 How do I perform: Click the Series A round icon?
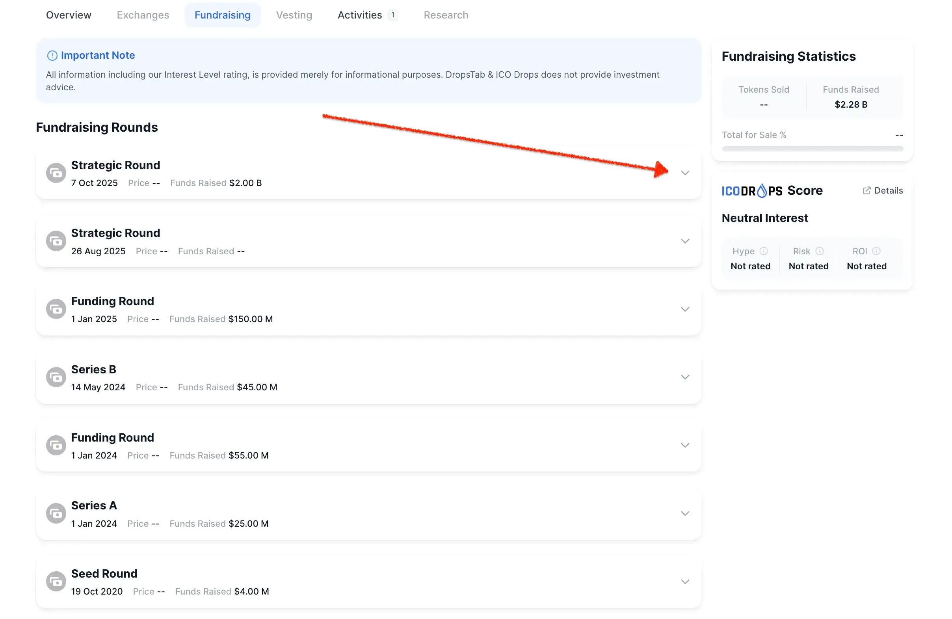[x=56, y=513]
